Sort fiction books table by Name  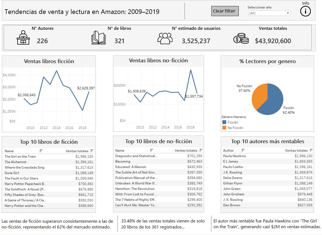click(x=41, y=151)
